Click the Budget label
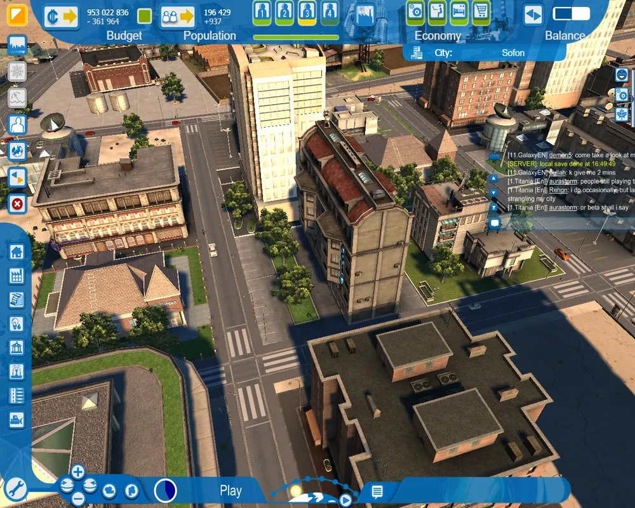Image resolution: width=635 pixels, height=508 pixels. click(x=124, y=36)
